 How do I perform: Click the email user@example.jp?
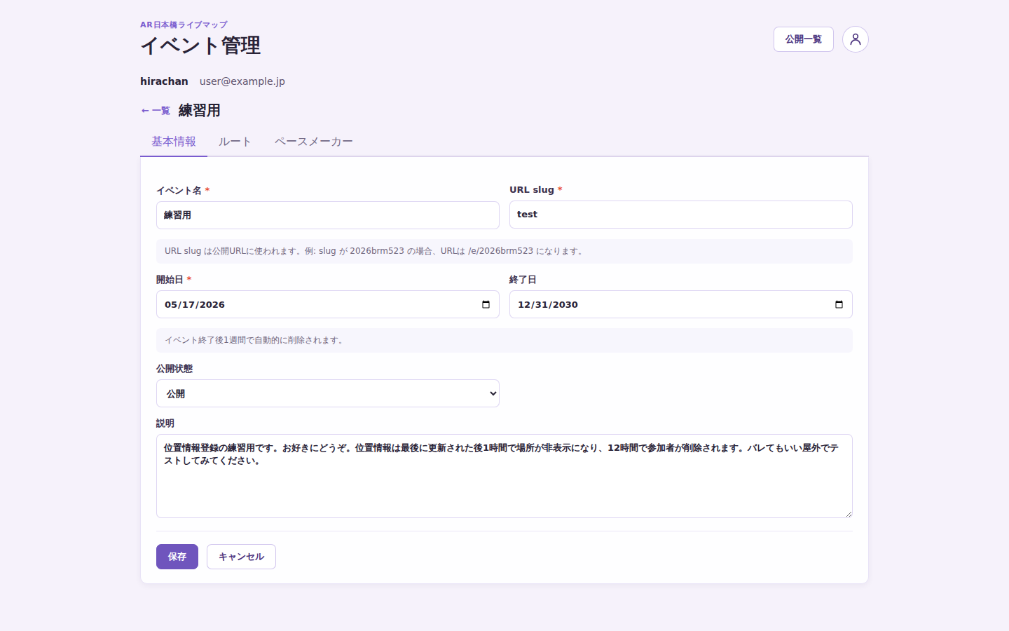tap(242, 81)
